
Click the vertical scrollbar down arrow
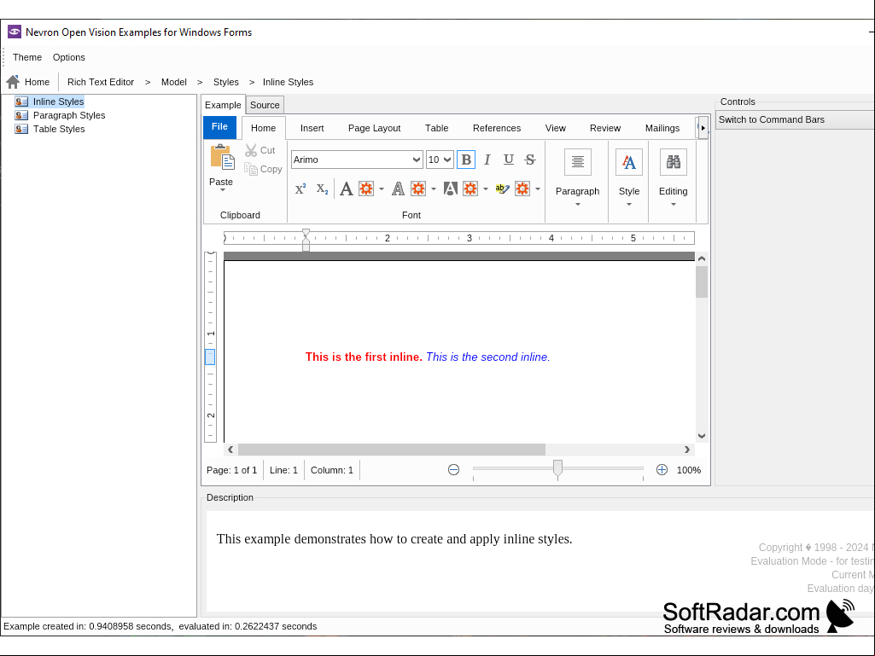702,436
